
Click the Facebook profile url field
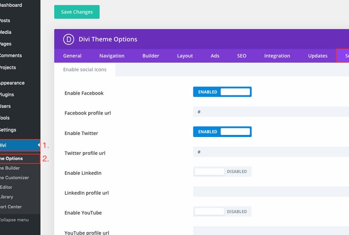click(271, 112)
